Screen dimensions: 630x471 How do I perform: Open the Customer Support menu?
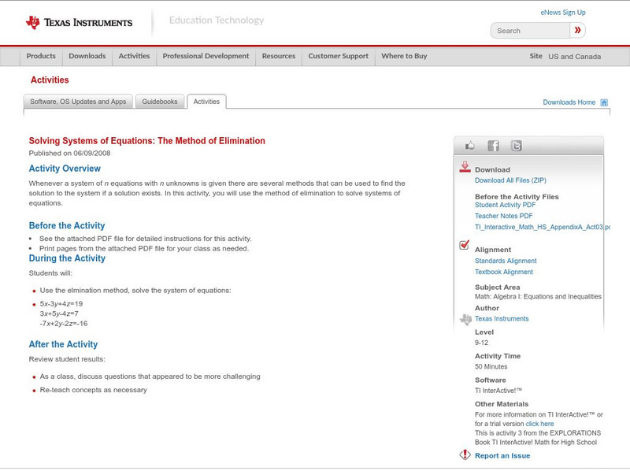(x=339, y=56)
